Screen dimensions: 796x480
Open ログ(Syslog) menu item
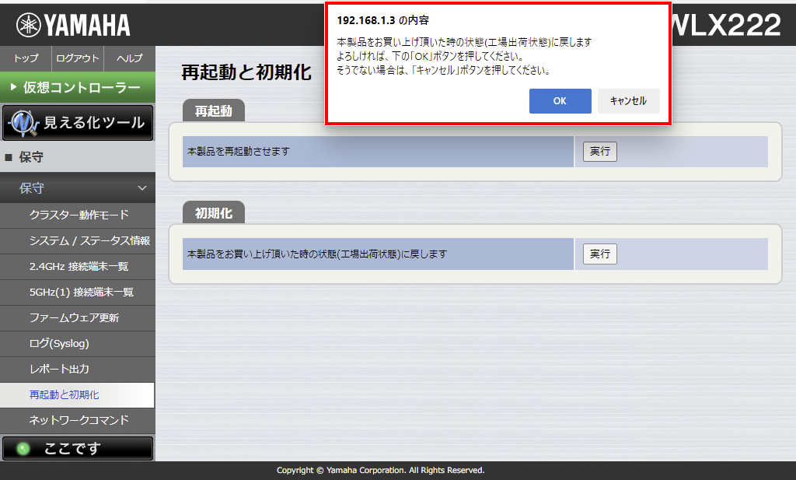coord(59,343)
